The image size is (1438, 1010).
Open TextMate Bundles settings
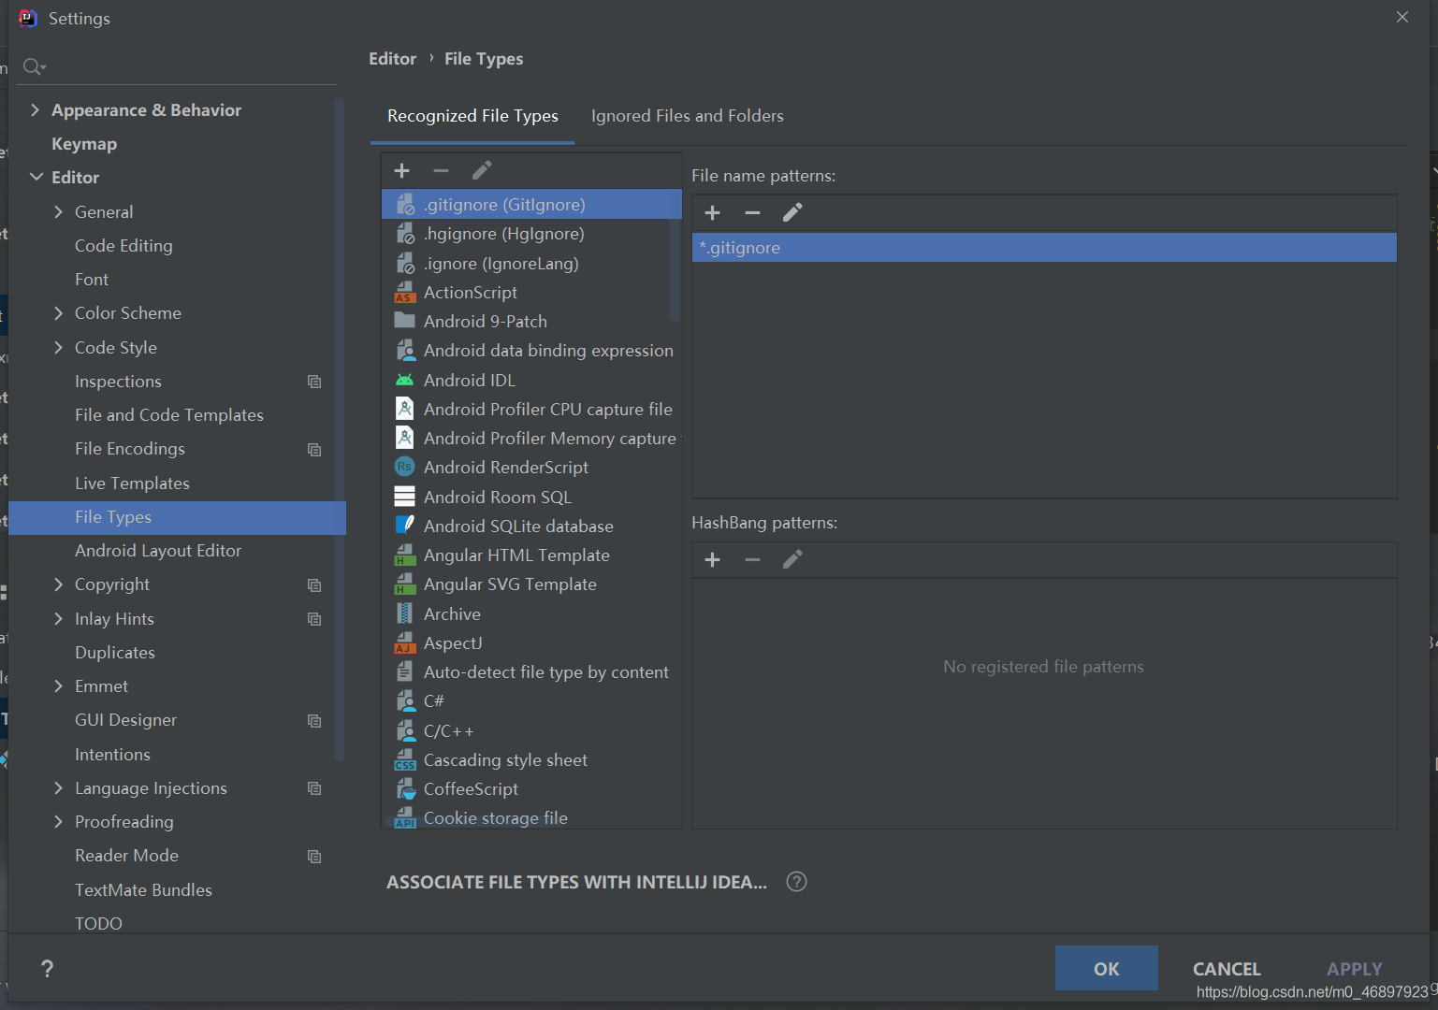[x=143, y=889]
